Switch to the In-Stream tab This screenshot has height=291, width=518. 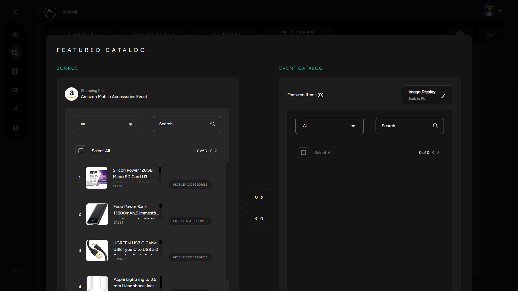[298, 32]
